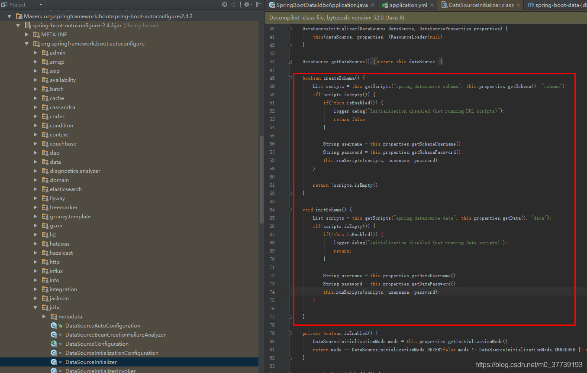Select the availability package
Viewport: 587px width, 373px height.
click(62, 80)
